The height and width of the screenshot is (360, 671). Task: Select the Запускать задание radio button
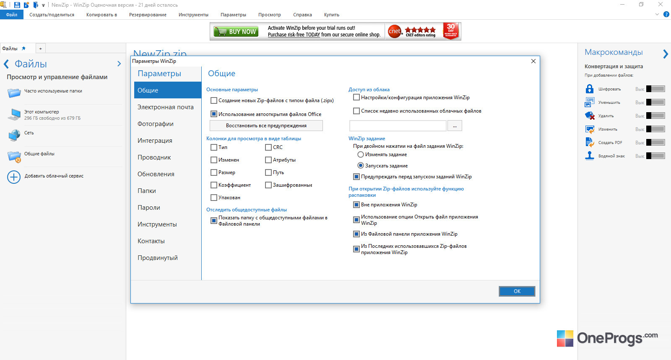[361, 165]
